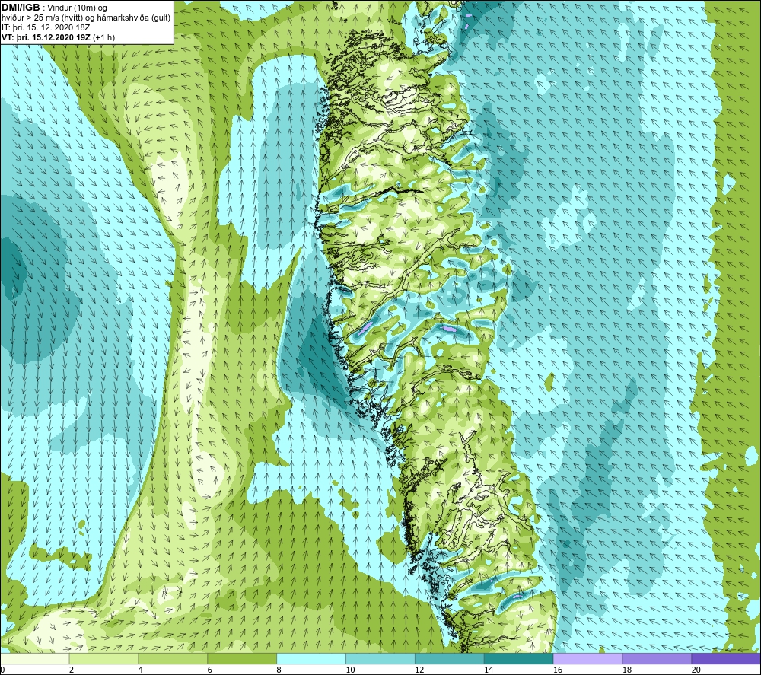Click the 0–2 m/s palest legend swatch

tap(35, 659)
